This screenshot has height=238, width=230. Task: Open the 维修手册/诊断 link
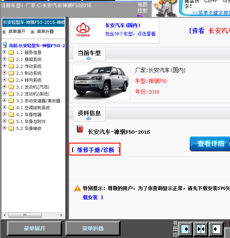[x=96, y=150]
